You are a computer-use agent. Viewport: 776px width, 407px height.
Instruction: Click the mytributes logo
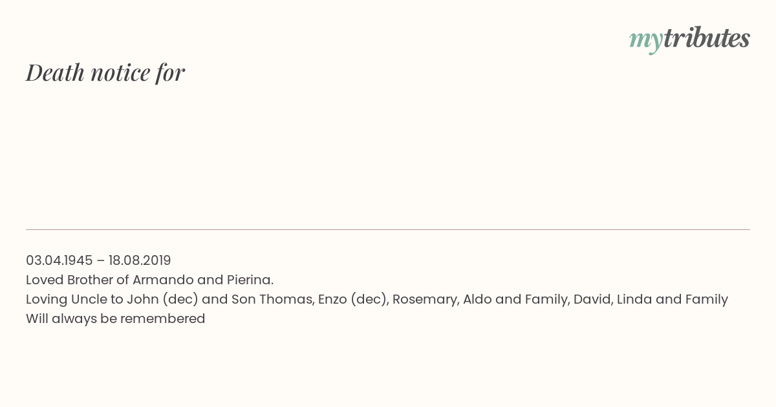tap(689, 39)
